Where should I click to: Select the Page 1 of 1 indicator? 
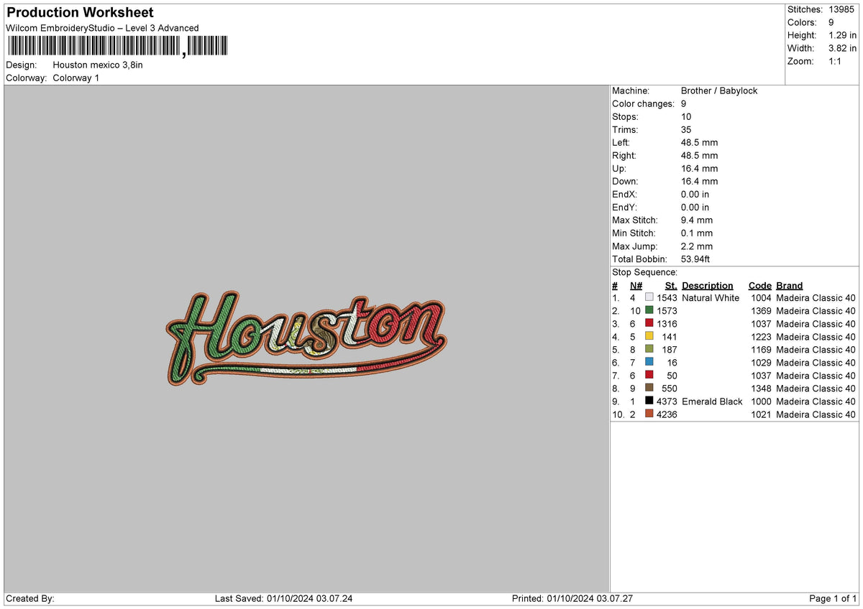click(x=833, y=598)
